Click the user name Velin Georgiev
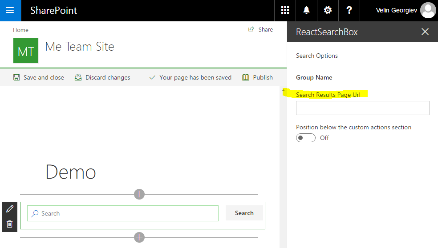Viewport: 438px width, 248px height. pyautogui.click(x=396, y=10)
